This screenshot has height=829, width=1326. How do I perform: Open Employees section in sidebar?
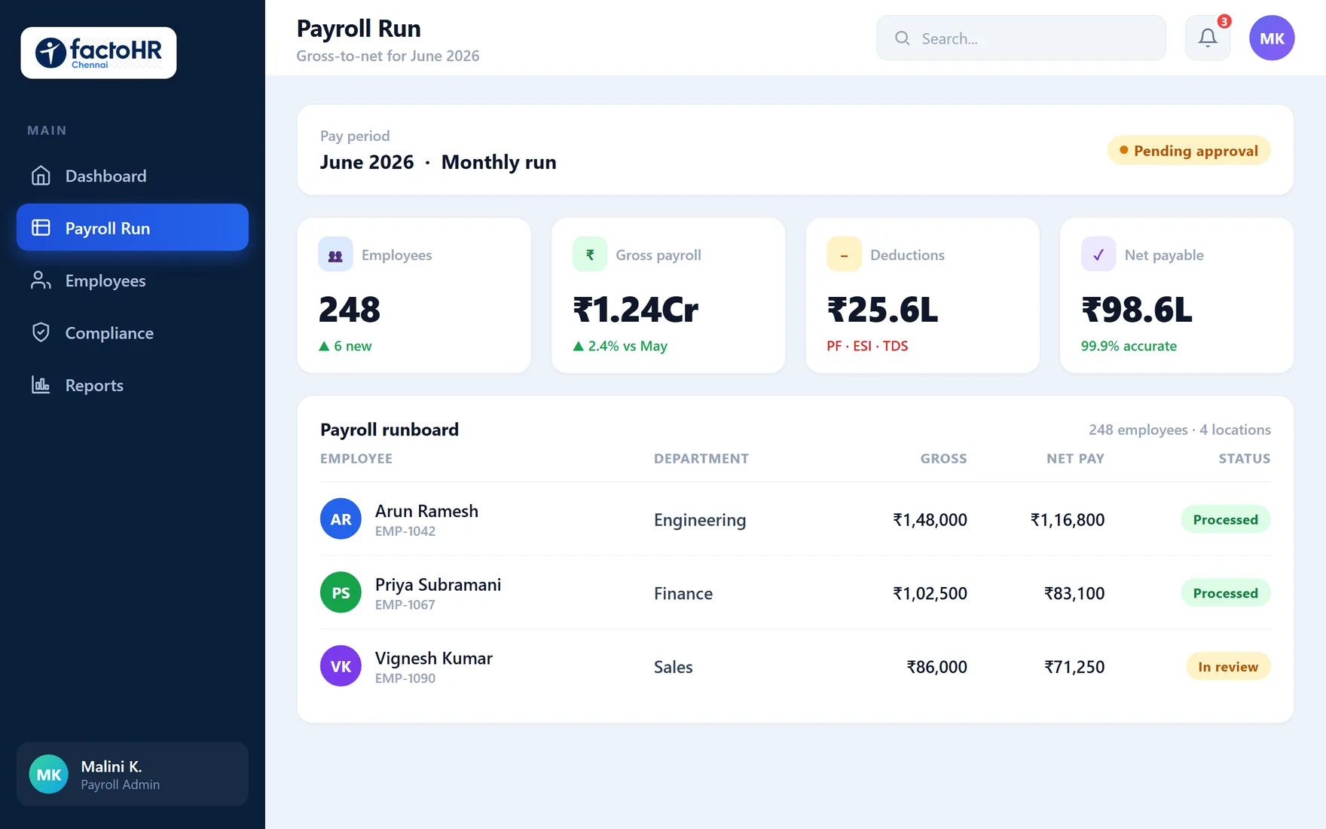[x=133, y=280]
